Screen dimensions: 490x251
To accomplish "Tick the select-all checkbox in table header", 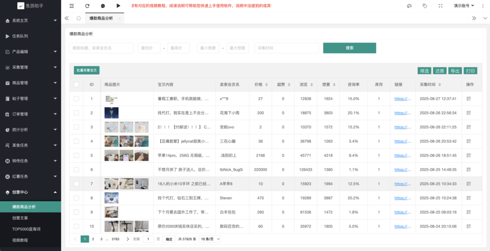I will point(77,85).
